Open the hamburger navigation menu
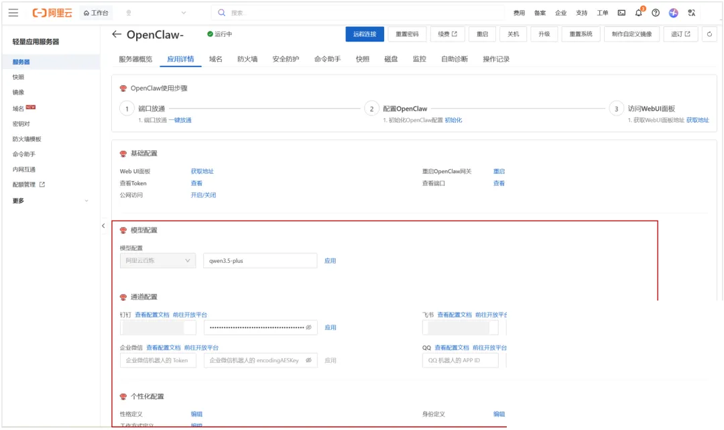This screenshot has width=724, height=430. 13,13
